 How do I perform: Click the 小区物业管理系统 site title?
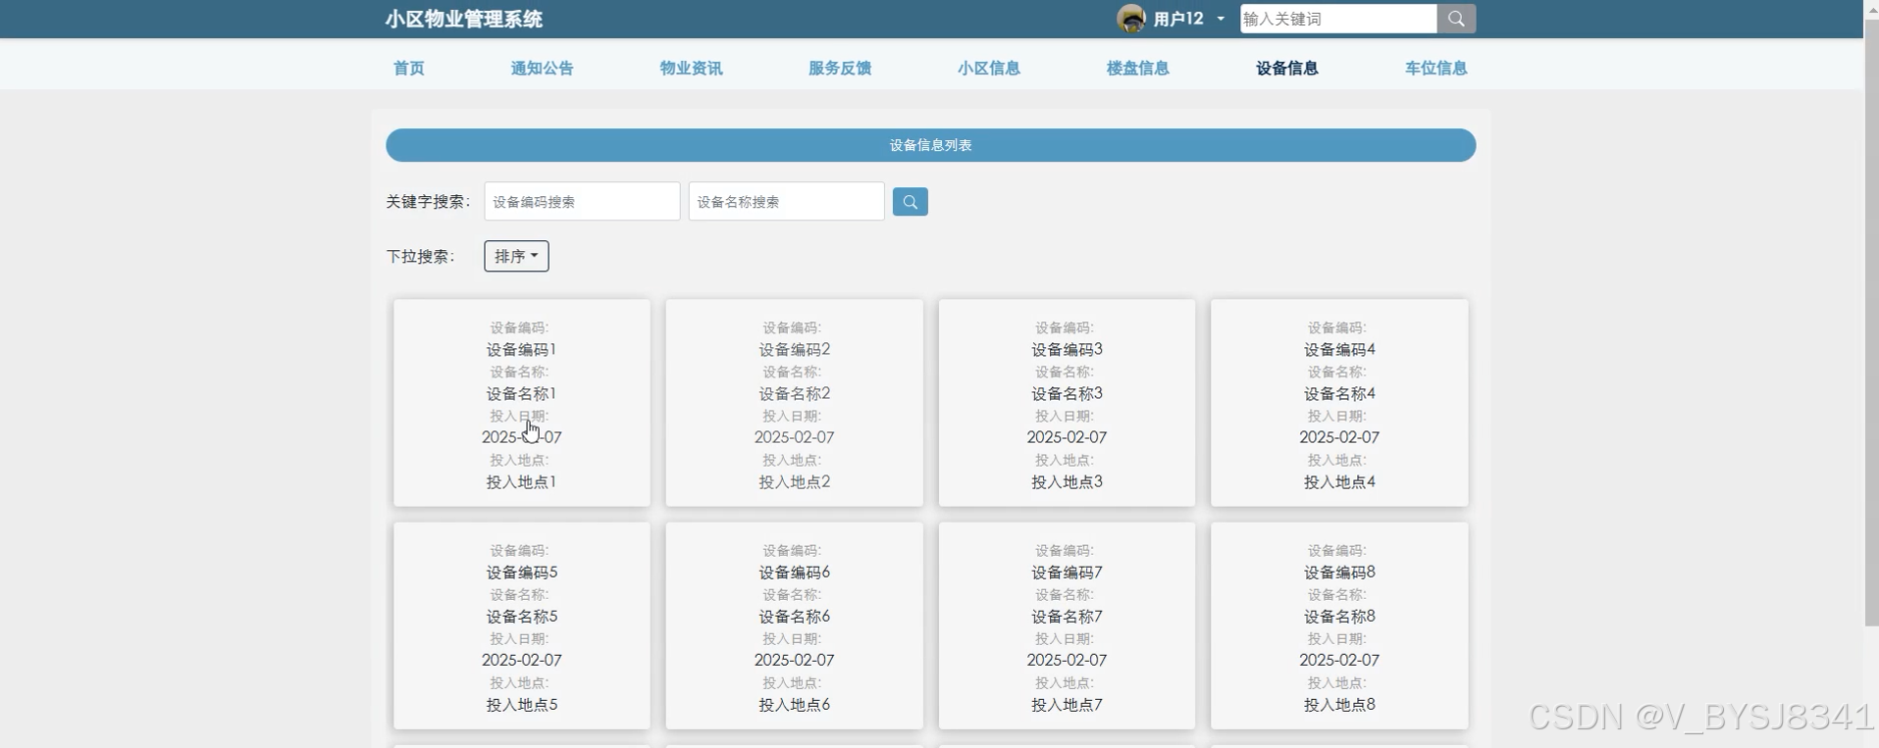pyautogui.click(x=464, y=19)
